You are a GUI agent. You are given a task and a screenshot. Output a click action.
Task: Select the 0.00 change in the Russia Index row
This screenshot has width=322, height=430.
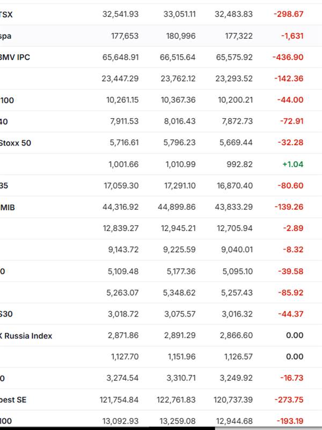pos(295,335)
